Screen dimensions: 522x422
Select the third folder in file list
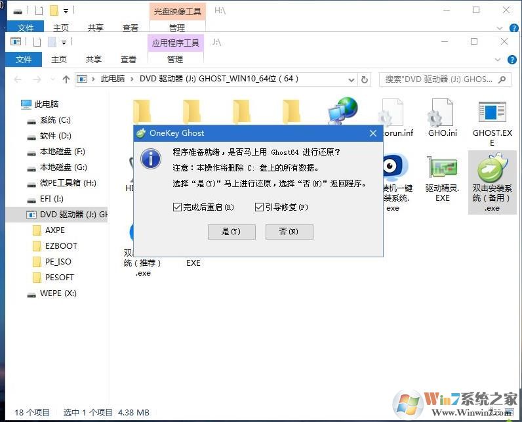[242, 112]
